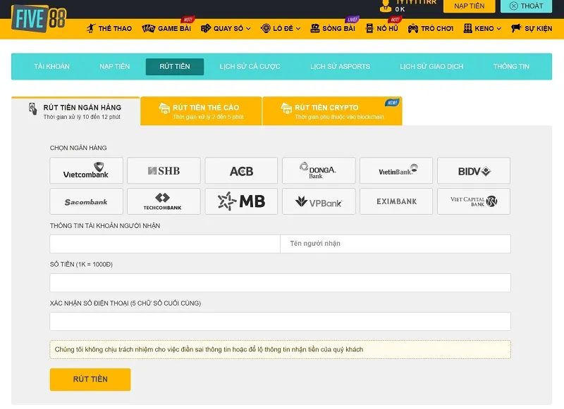Image resolution: width=564 pixels, height=409 pixels.
Task: Click the Số Tiền amount input field
Action: tap(280, 283)
